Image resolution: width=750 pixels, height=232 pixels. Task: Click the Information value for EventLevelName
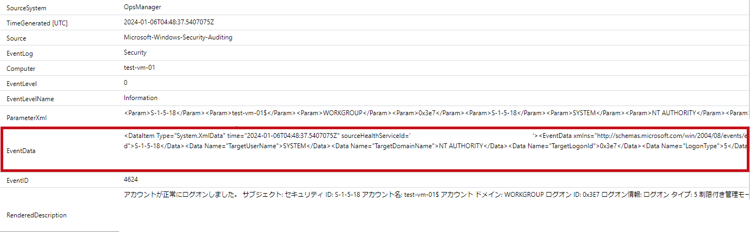click(x=141, y=98)
